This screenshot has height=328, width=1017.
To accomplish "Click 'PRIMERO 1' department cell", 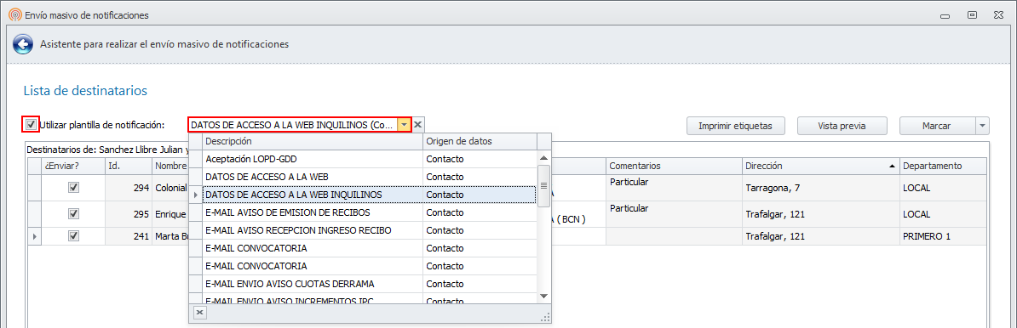I will 943,237.
